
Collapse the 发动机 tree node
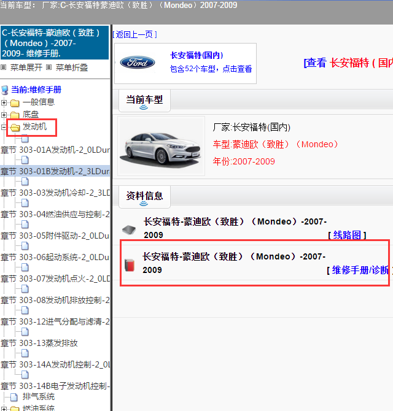(x=4, y=127)
